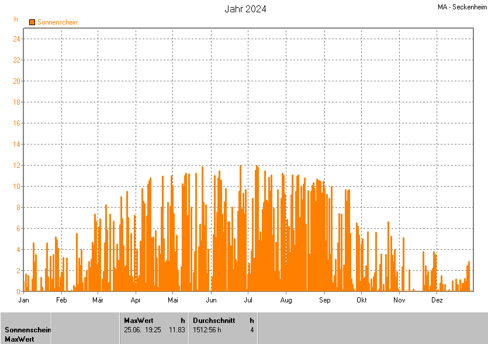
Task: Click the Sep month label
Action: [324, 300]
